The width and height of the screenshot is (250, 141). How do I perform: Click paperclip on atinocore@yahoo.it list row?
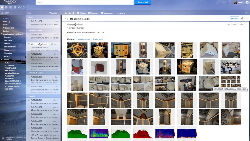click(x=52, y=44)
